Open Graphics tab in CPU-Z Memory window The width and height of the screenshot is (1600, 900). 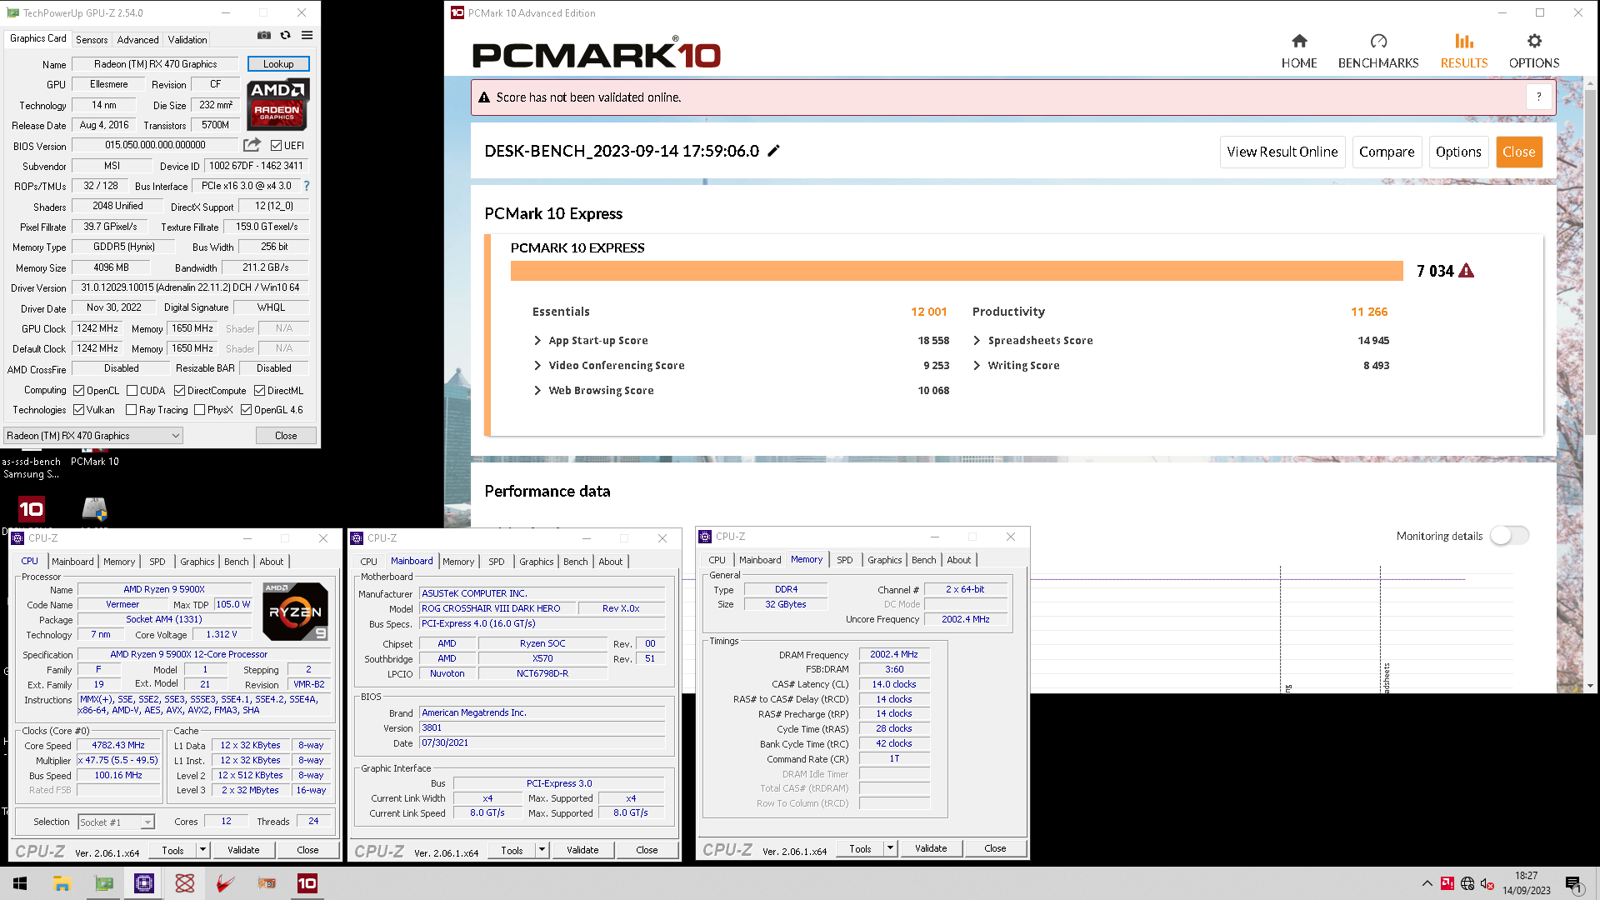(x=884, y=560)
